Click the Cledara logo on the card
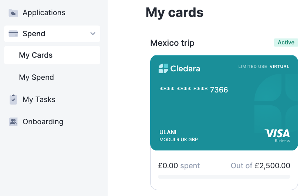 point(179,68)
